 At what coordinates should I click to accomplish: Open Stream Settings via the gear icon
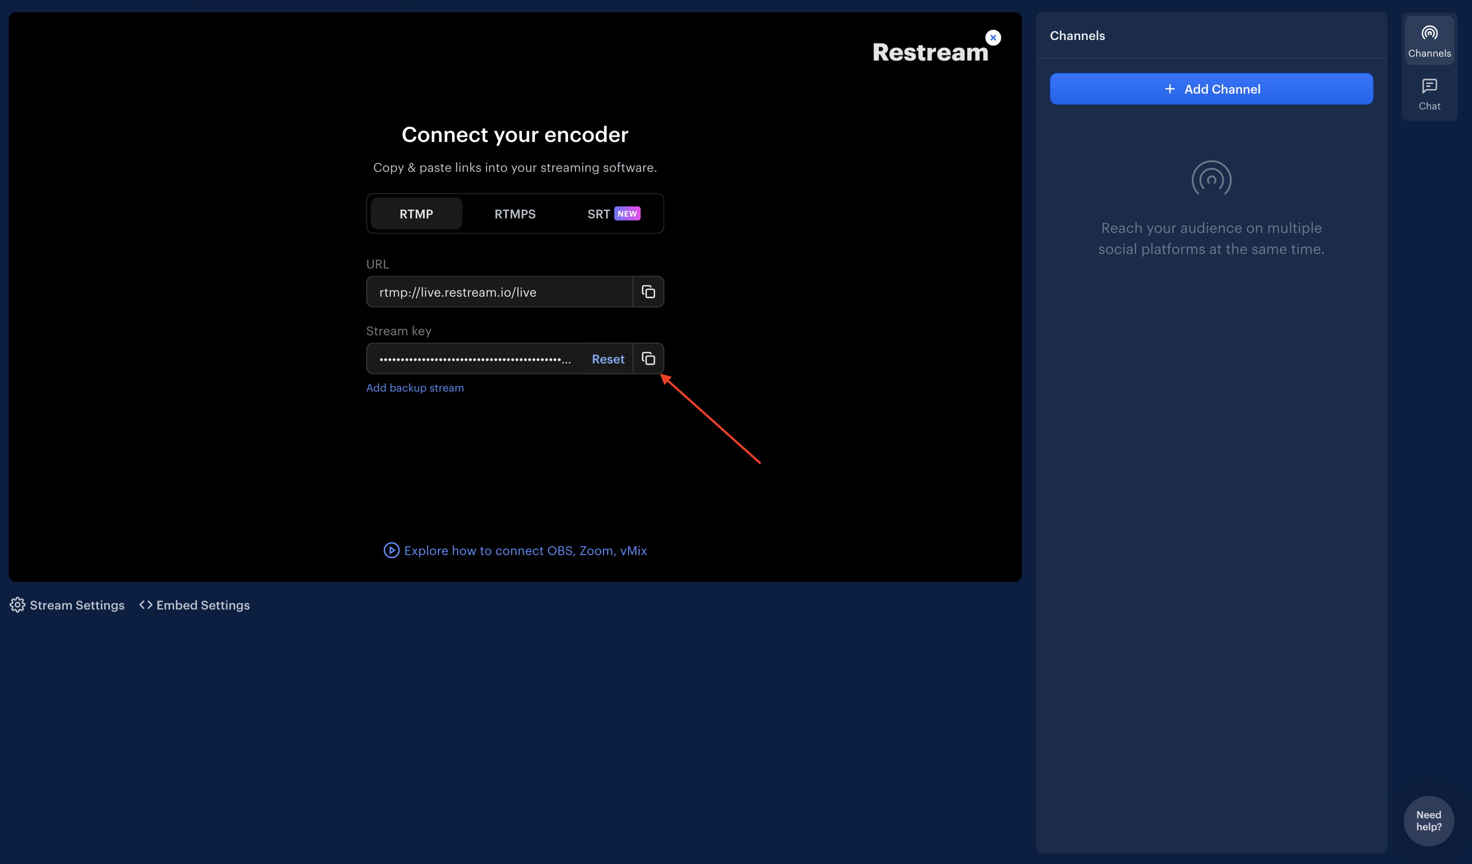click(18, 606)
